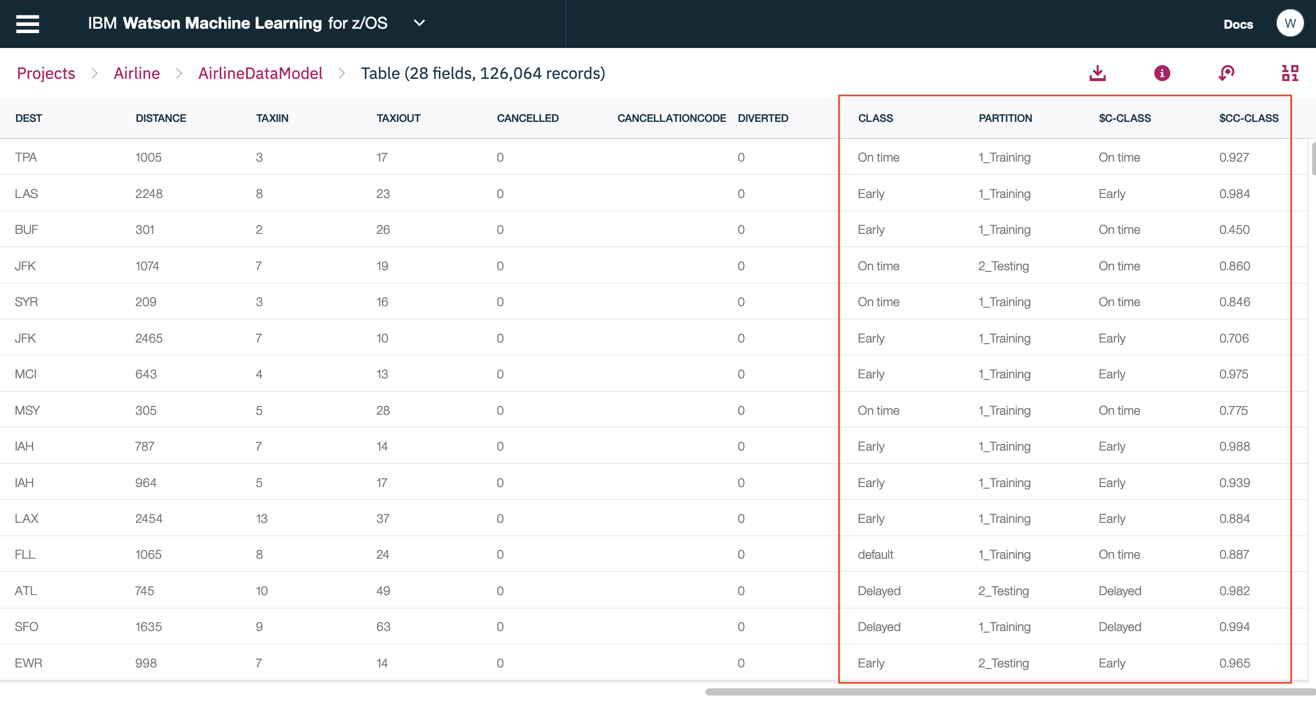Click the search refresh icon
This screenshot has width=1316, height=706.
pyautogui.click(x=1226, y=73)
